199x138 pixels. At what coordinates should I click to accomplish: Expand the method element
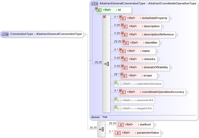click(x=155, y=125)
